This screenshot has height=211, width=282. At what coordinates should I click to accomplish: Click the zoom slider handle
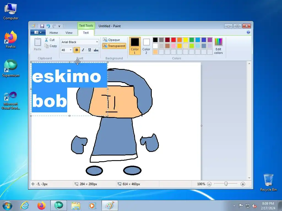[226, 184]
